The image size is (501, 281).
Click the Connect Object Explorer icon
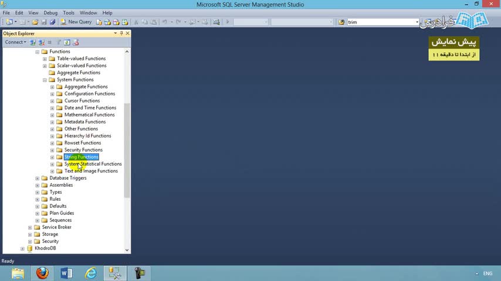pyautogui.click(x=33, y=42)
